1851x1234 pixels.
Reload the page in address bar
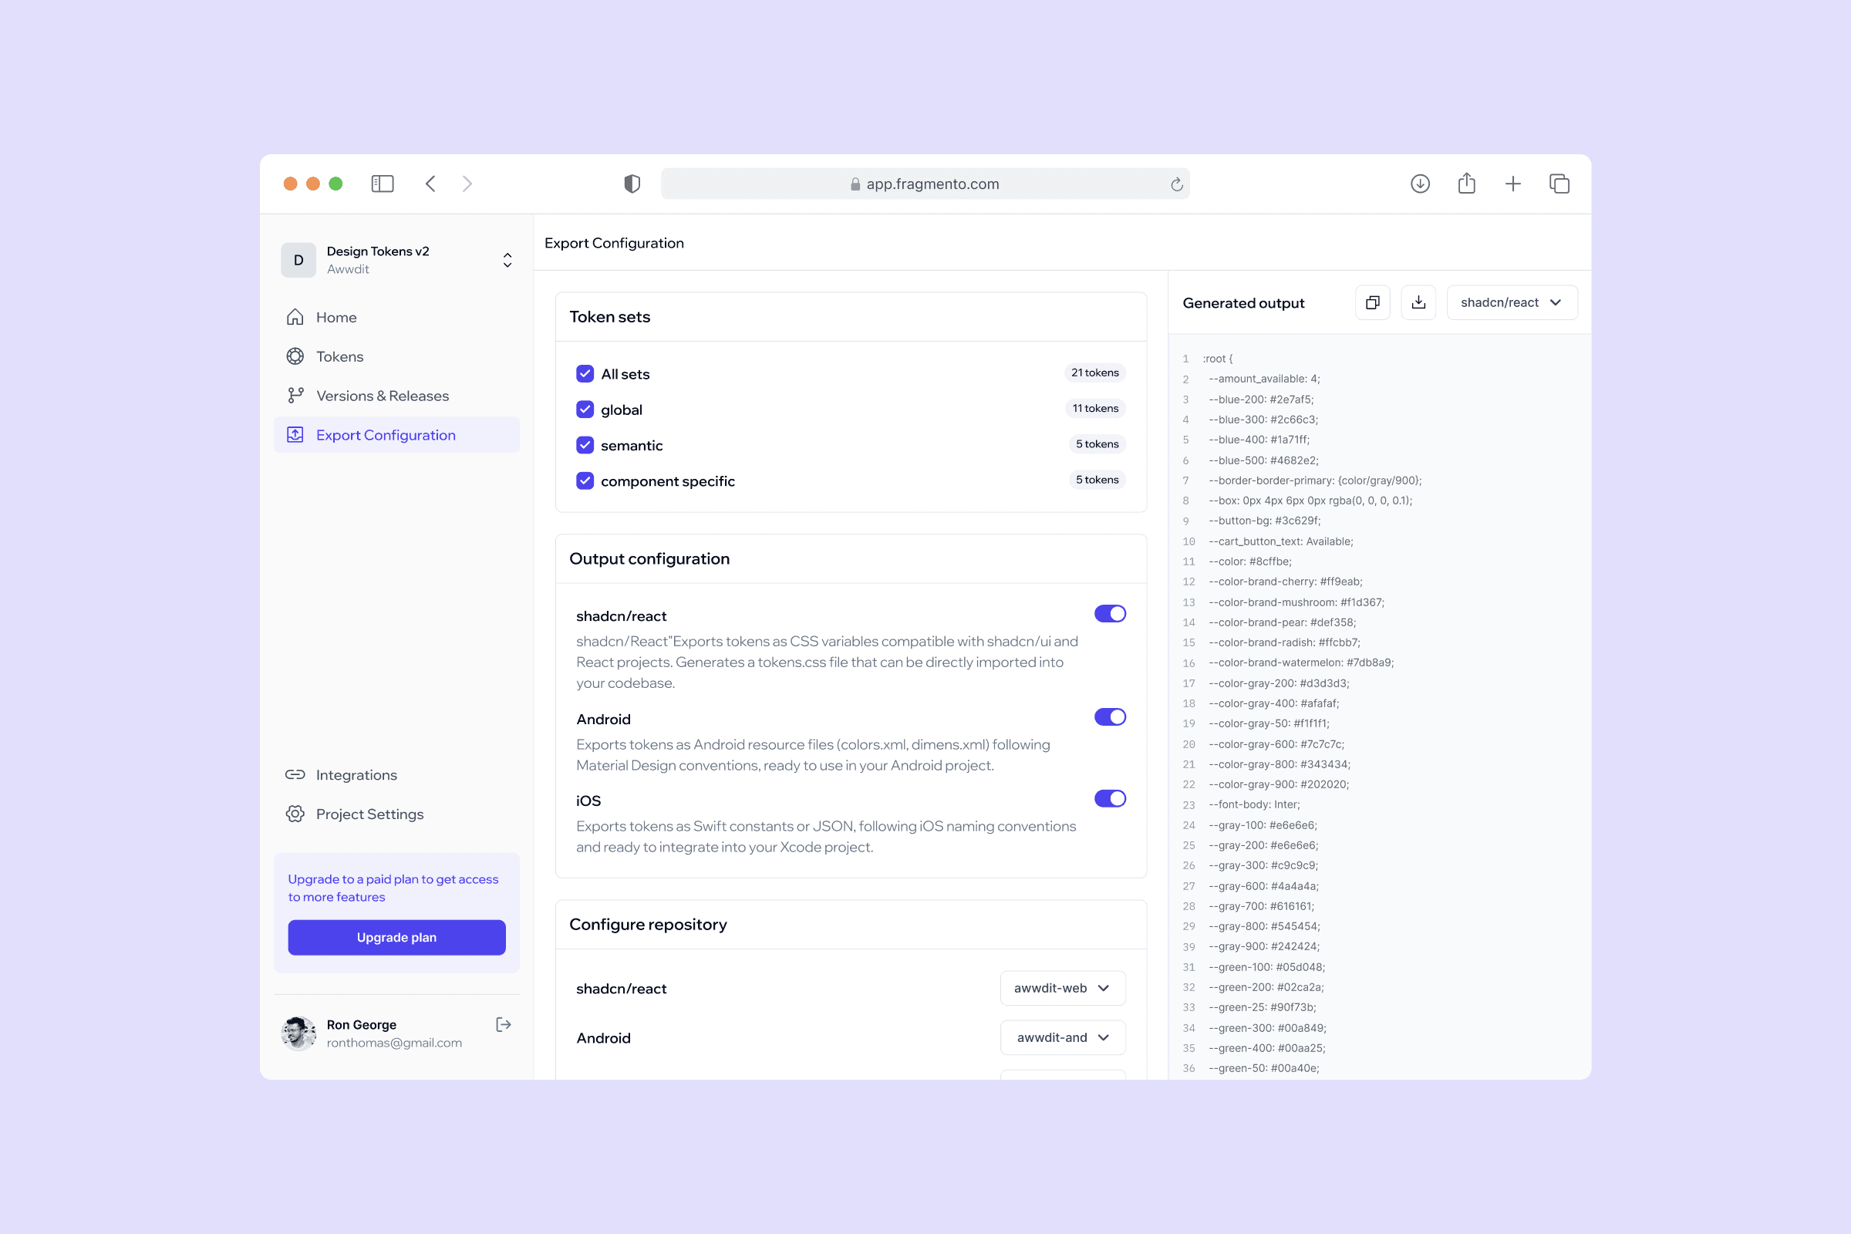tap(1177, 184)
